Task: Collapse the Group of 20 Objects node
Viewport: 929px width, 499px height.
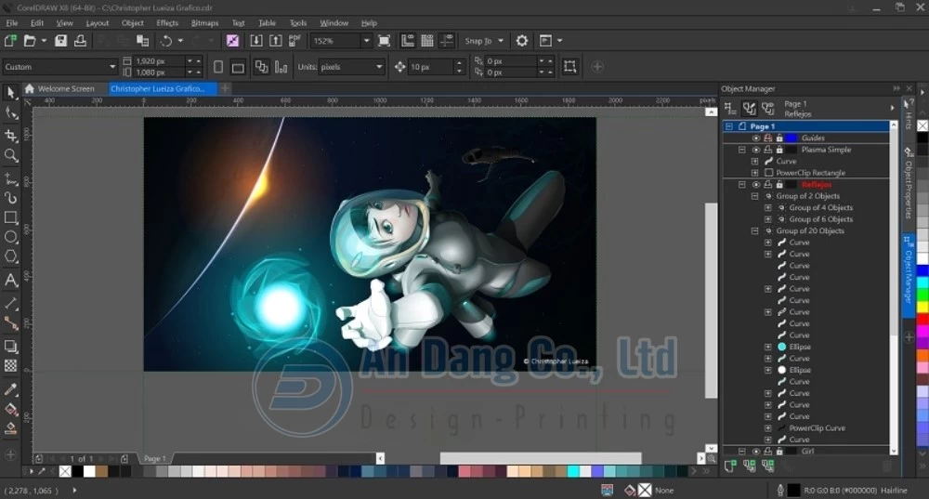Action: 754,231
